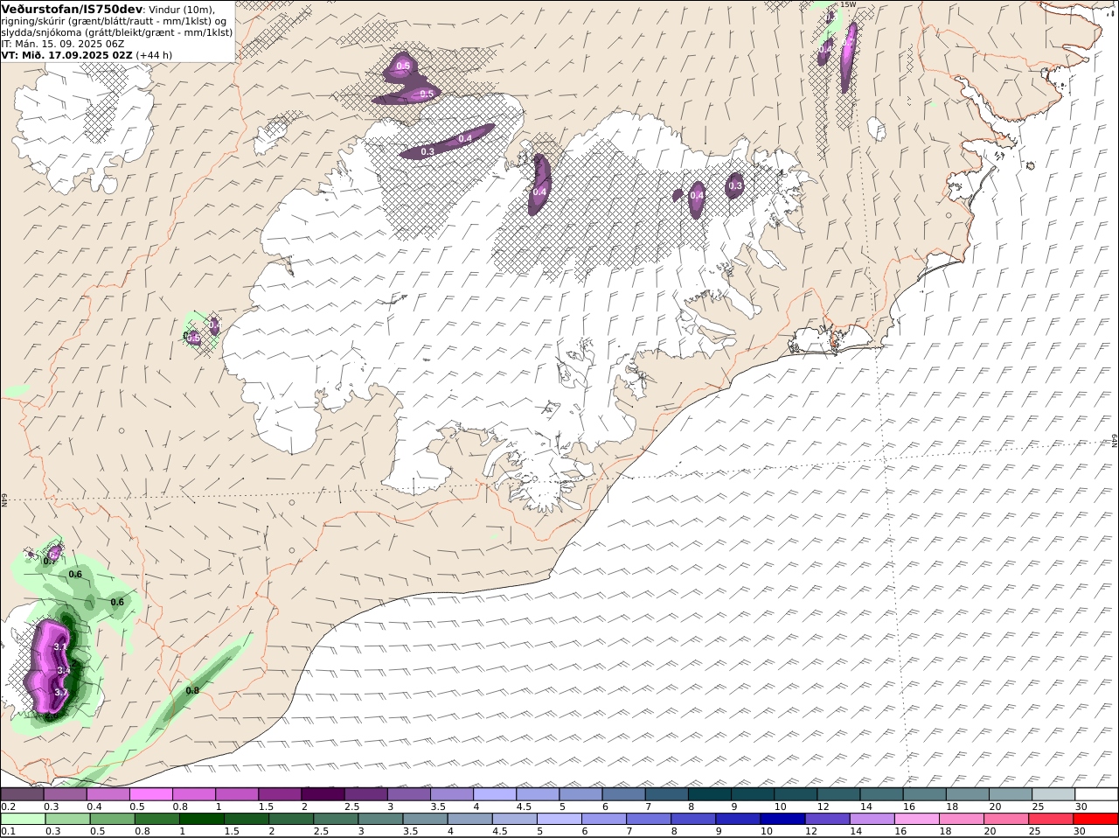Click the 64N latitude label on the left edge
The width and height of the screenshot is (1119, 838).
[x=4, y=499]
